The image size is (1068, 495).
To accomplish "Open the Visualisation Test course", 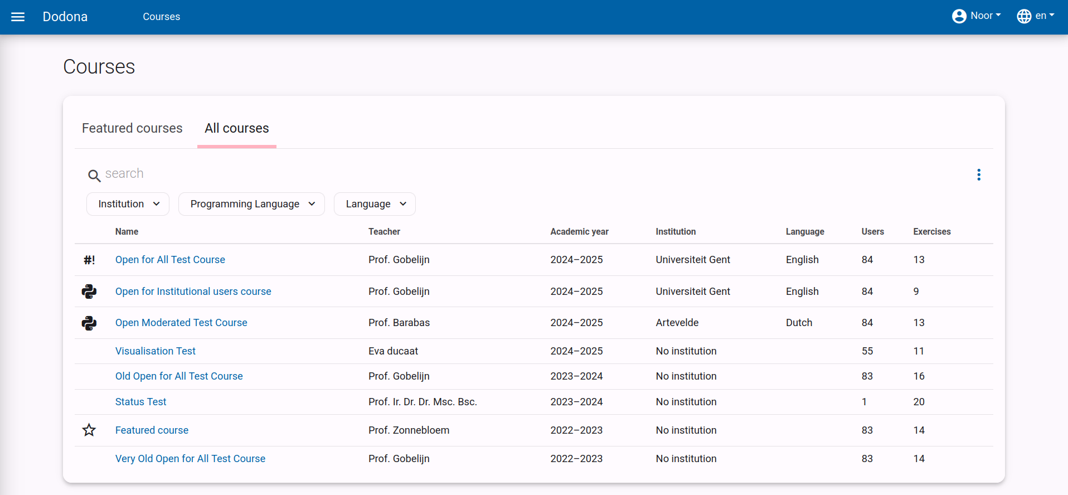I will (156, 351).
